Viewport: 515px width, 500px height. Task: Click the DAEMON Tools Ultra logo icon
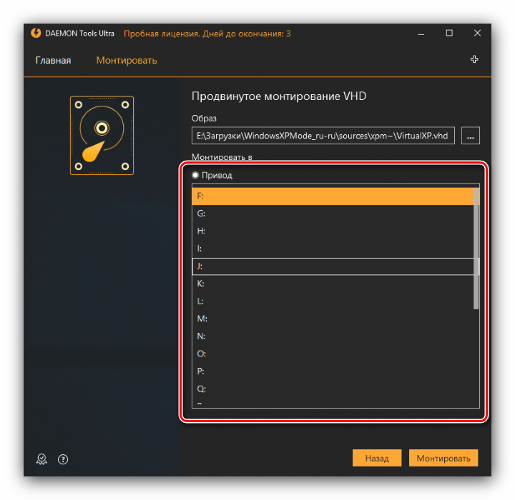click(x=36, y=33)
